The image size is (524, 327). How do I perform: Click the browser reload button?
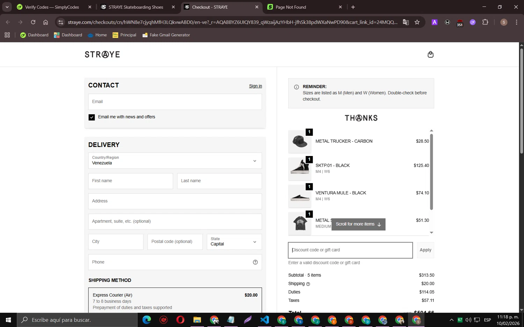coord(33,22)
